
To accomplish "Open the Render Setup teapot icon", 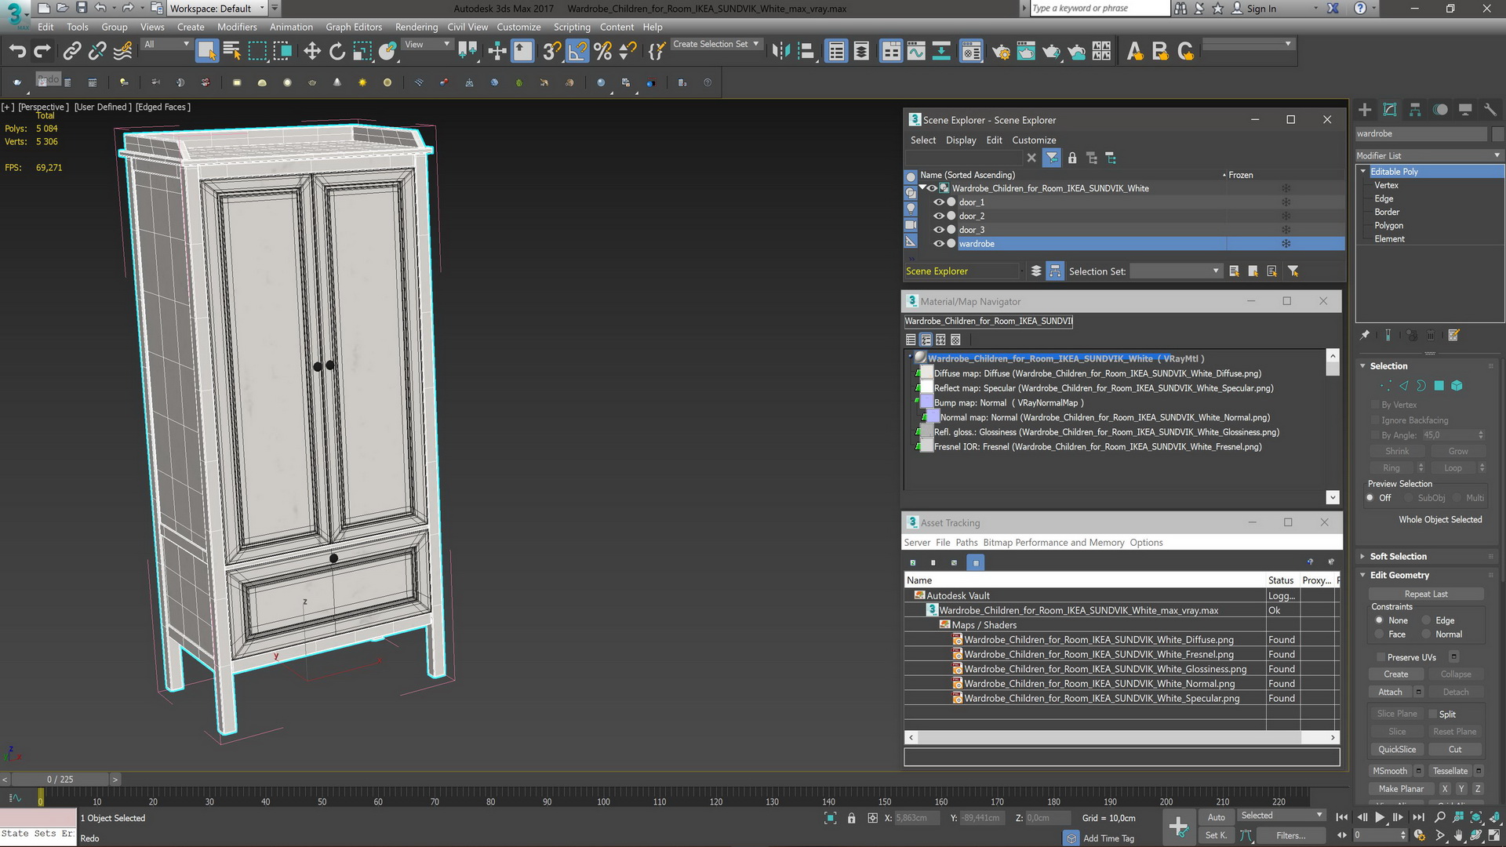I will tap(1001, 52).
